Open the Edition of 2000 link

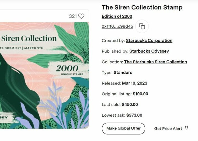117,16
